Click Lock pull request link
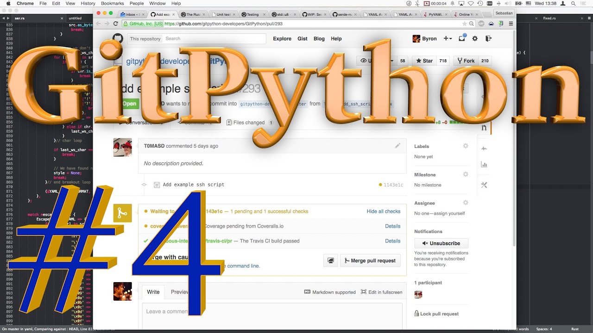The height and width of the screenshot is (333, 593). click(436, 314)
